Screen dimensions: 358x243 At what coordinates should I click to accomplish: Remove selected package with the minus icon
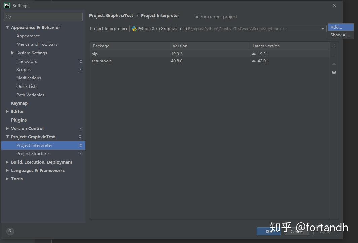[334, 54]
